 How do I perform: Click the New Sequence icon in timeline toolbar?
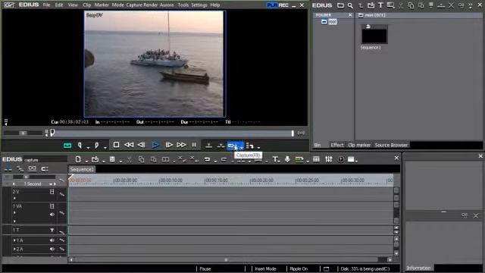[x=78, y=159]
